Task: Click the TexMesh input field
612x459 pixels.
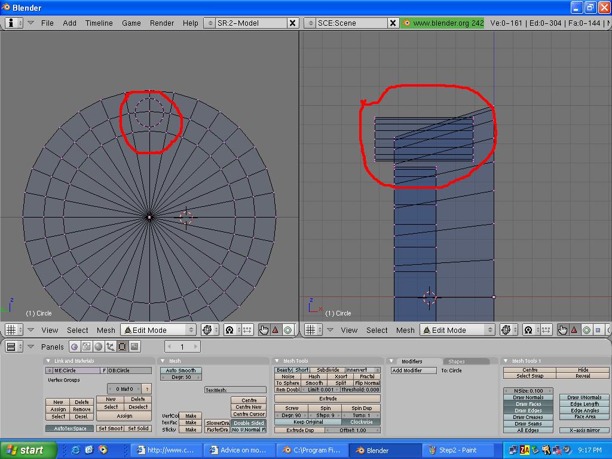Action: 235,390
